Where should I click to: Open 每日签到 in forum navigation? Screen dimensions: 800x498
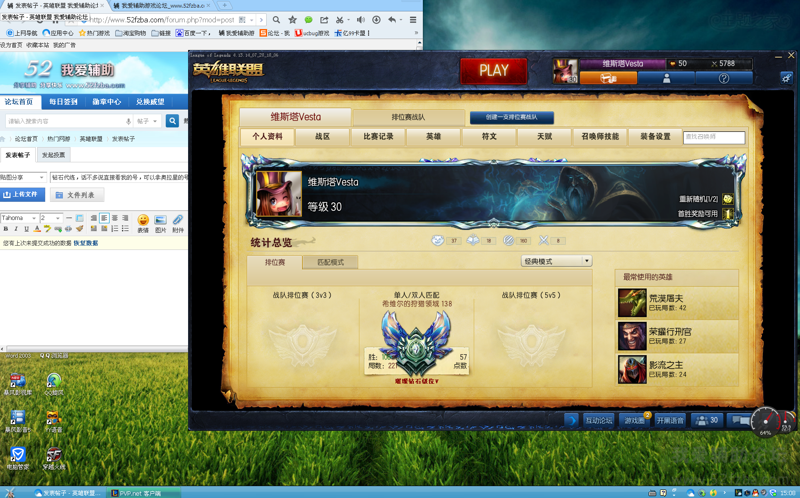pos(63,102)
